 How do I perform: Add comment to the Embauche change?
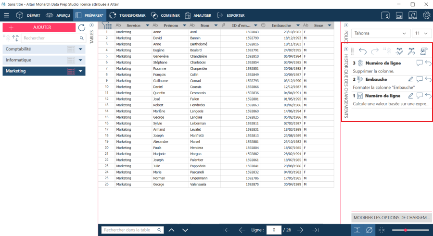coord(420,79)
